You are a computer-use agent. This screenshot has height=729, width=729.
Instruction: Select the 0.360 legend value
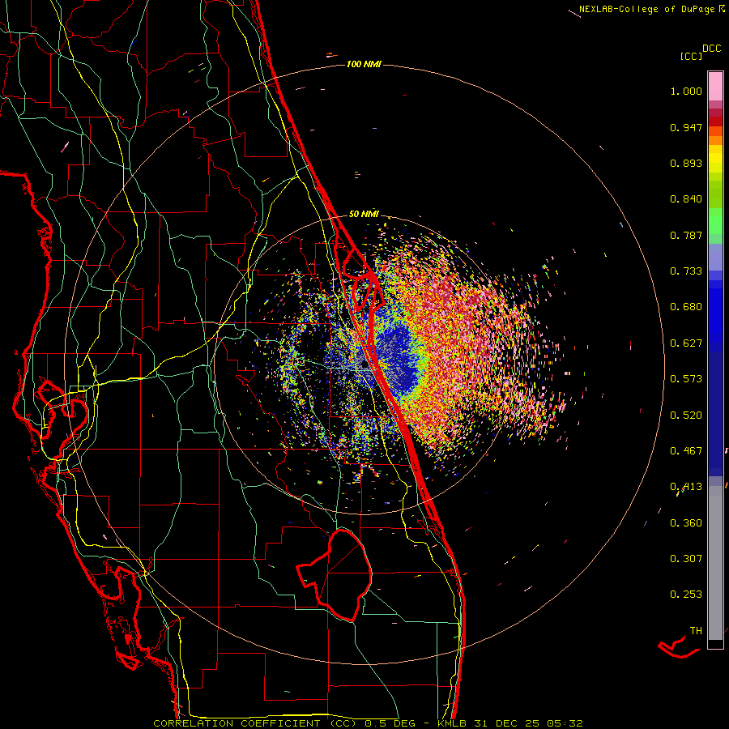(686, 523)
